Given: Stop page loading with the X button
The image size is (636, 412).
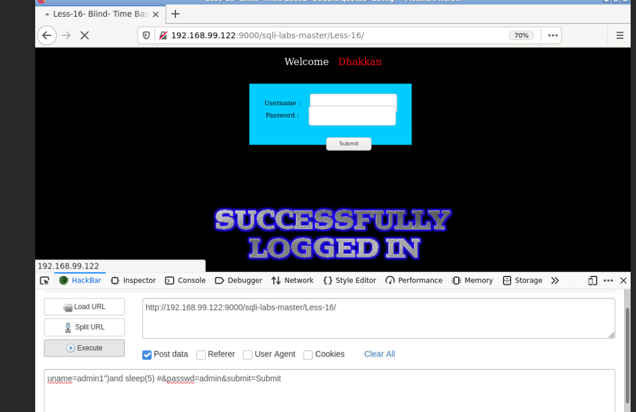Looking at the screenshot, I should pos(84,35).
